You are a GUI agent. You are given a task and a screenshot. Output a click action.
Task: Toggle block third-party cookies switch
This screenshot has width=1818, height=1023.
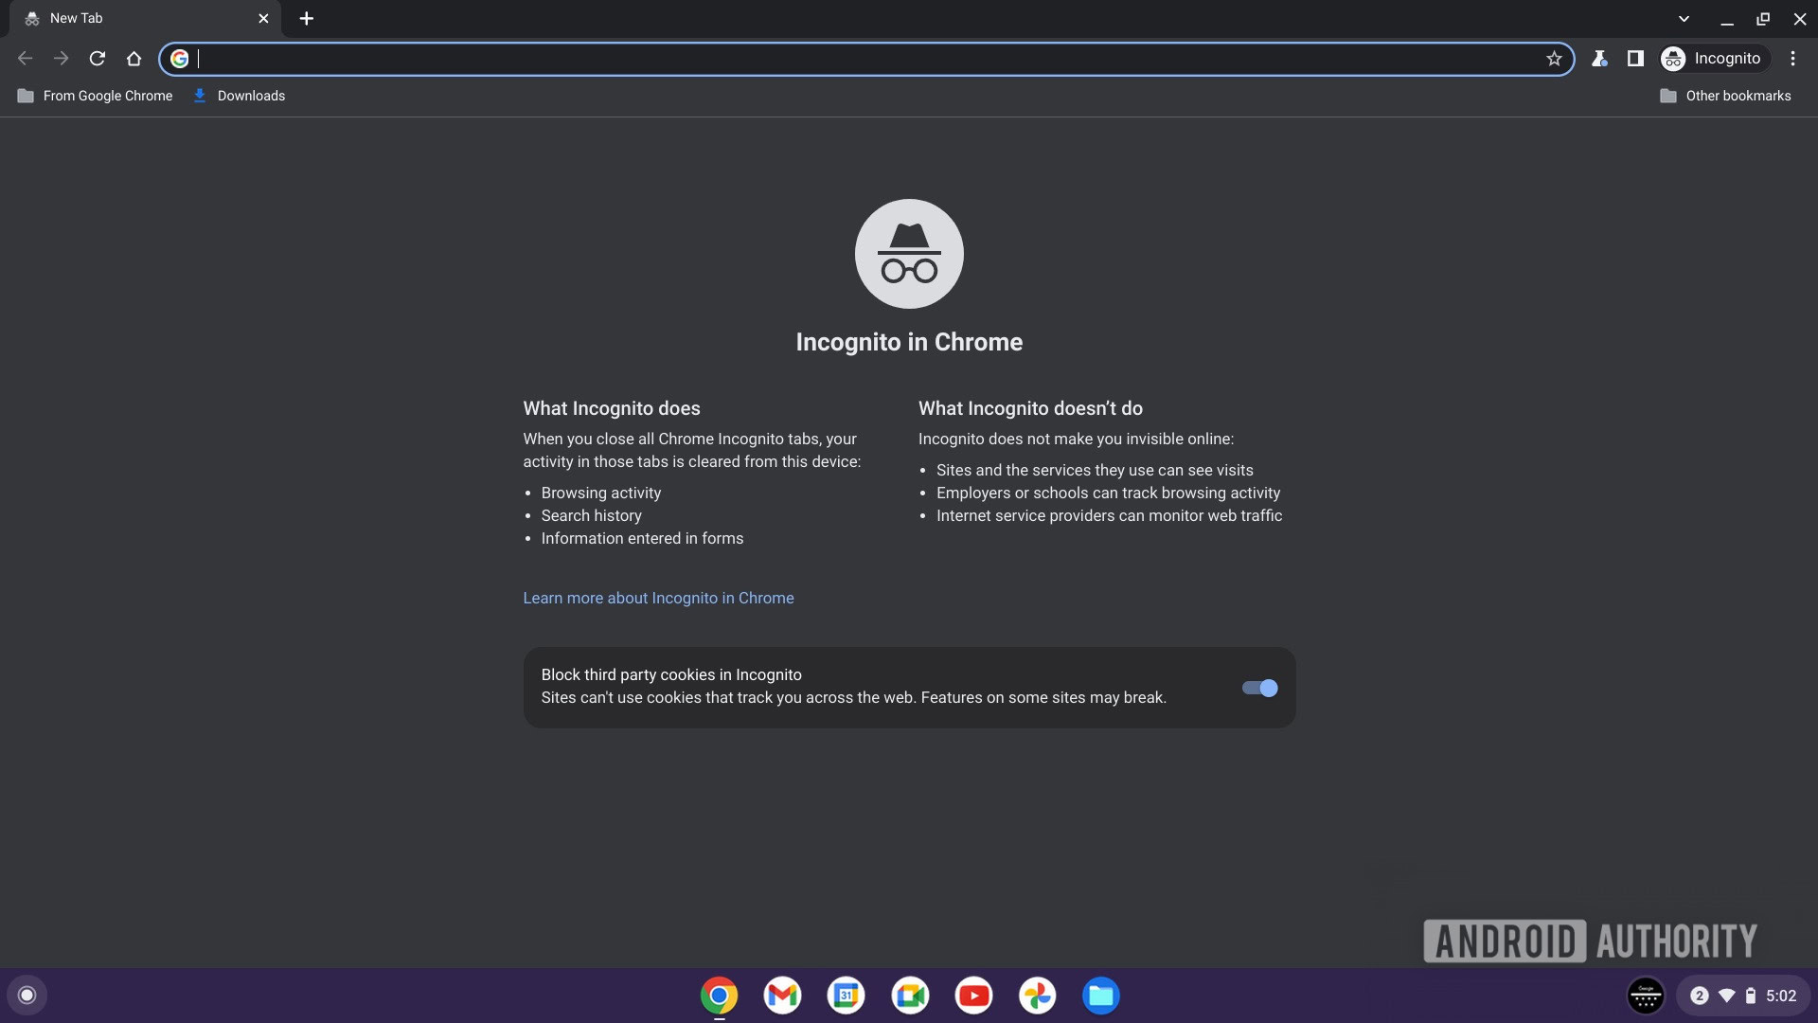tap(1258, 687)
